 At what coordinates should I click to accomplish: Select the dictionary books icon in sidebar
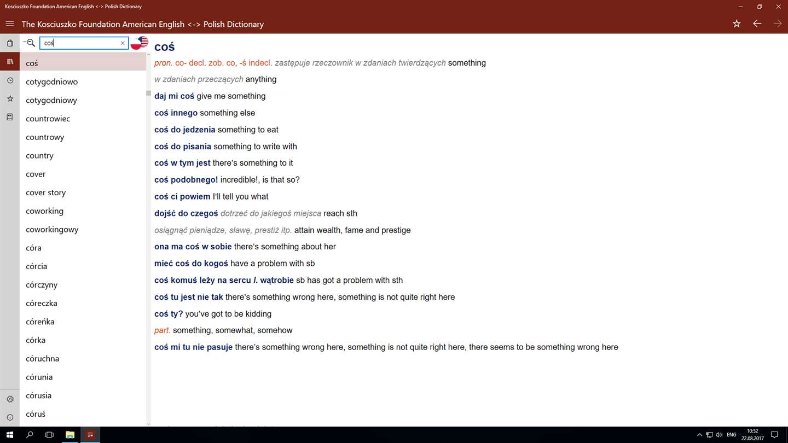10,62
